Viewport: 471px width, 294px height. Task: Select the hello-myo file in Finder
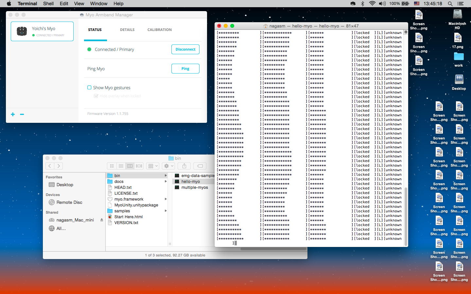[190, 182]
